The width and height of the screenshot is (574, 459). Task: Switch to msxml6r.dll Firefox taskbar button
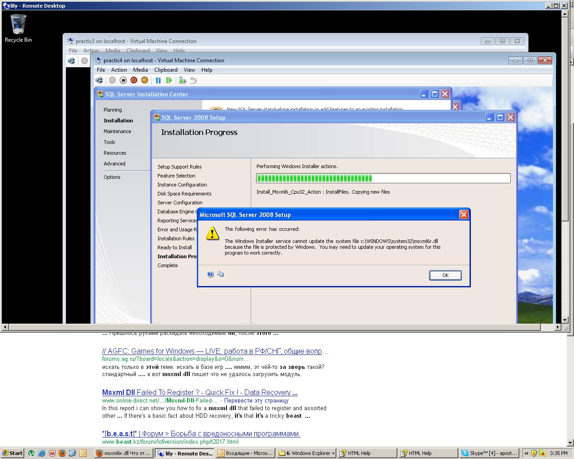(x=124, y=453)
